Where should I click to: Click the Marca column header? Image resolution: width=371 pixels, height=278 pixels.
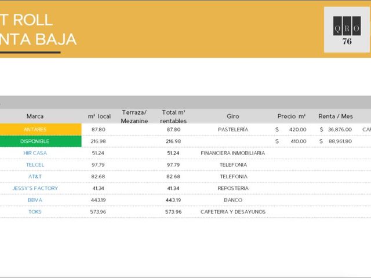35,116
